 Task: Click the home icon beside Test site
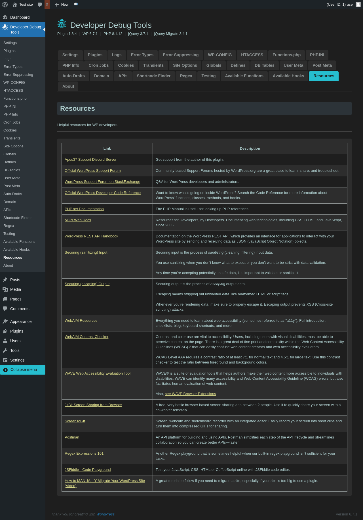tap(15, 5)
